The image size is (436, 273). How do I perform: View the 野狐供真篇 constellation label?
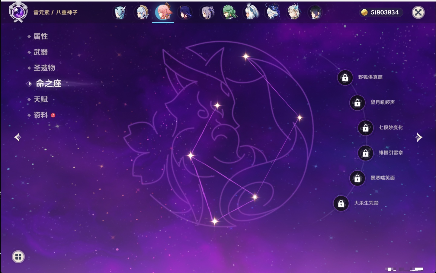370,77
